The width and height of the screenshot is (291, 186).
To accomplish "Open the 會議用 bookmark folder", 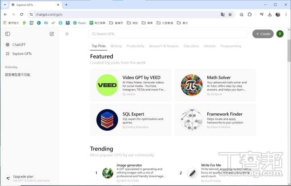I will (x=116, y=23).
